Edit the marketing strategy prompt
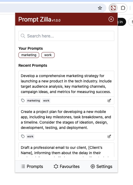This screenshot has width=133, height=185. [109, 100]
